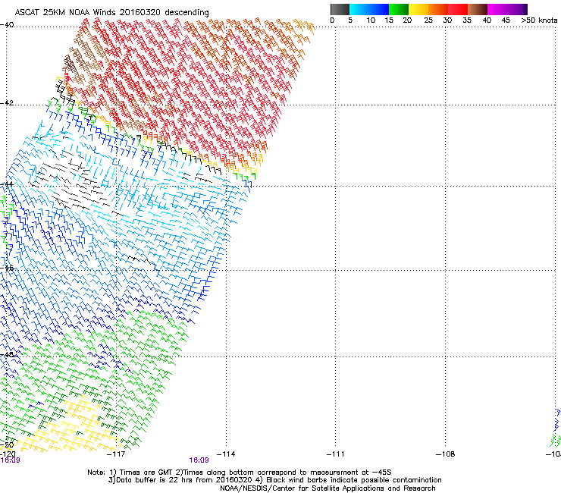Click the note text "Times are GMT"
Screen dimensions: 561x493
click(x=146, y=473)
